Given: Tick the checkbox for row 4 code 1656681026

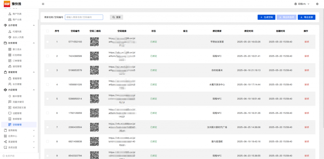Looking at the screenshot, I should tap(47, 84).
